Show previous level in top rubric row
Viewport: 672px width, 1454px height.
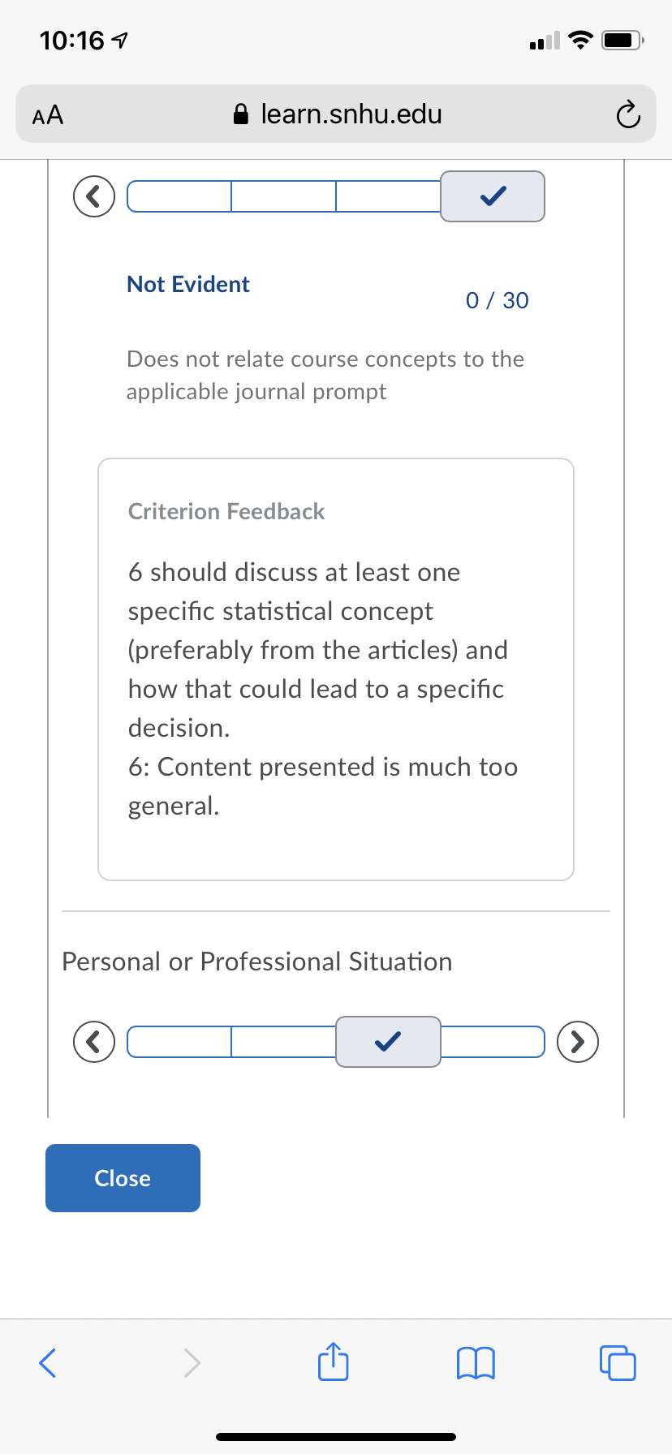click(x=94, y=196)
